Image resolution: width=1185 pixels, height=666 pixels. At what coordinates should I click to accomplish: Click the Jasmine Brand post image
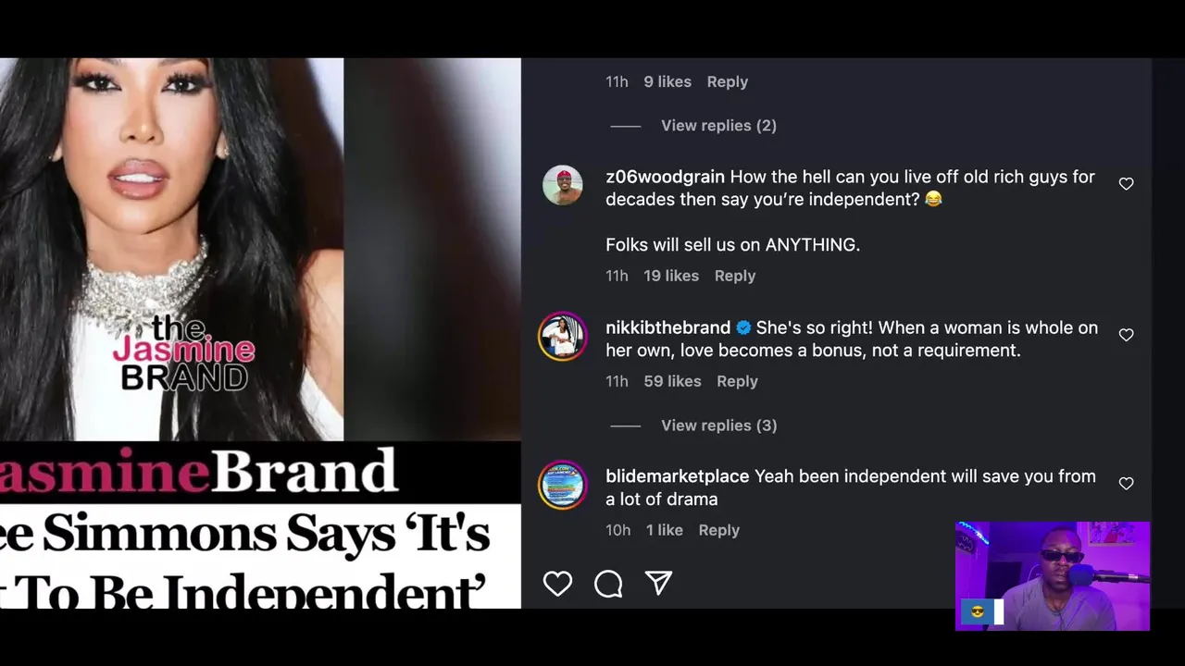[x=260, y=333]
